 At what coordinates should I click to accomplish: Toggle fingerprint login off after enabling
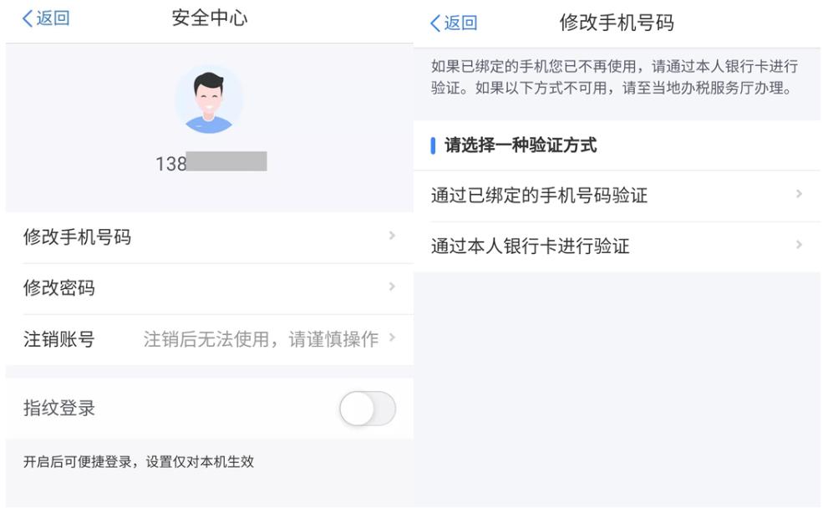tap(368, 408)
